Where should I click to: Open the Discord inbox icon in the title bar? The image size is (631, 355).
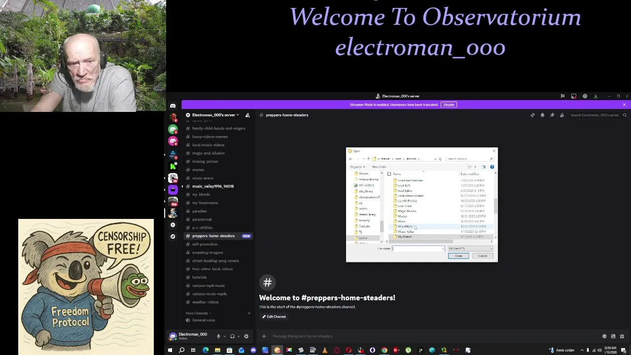(x=574, y=96)
